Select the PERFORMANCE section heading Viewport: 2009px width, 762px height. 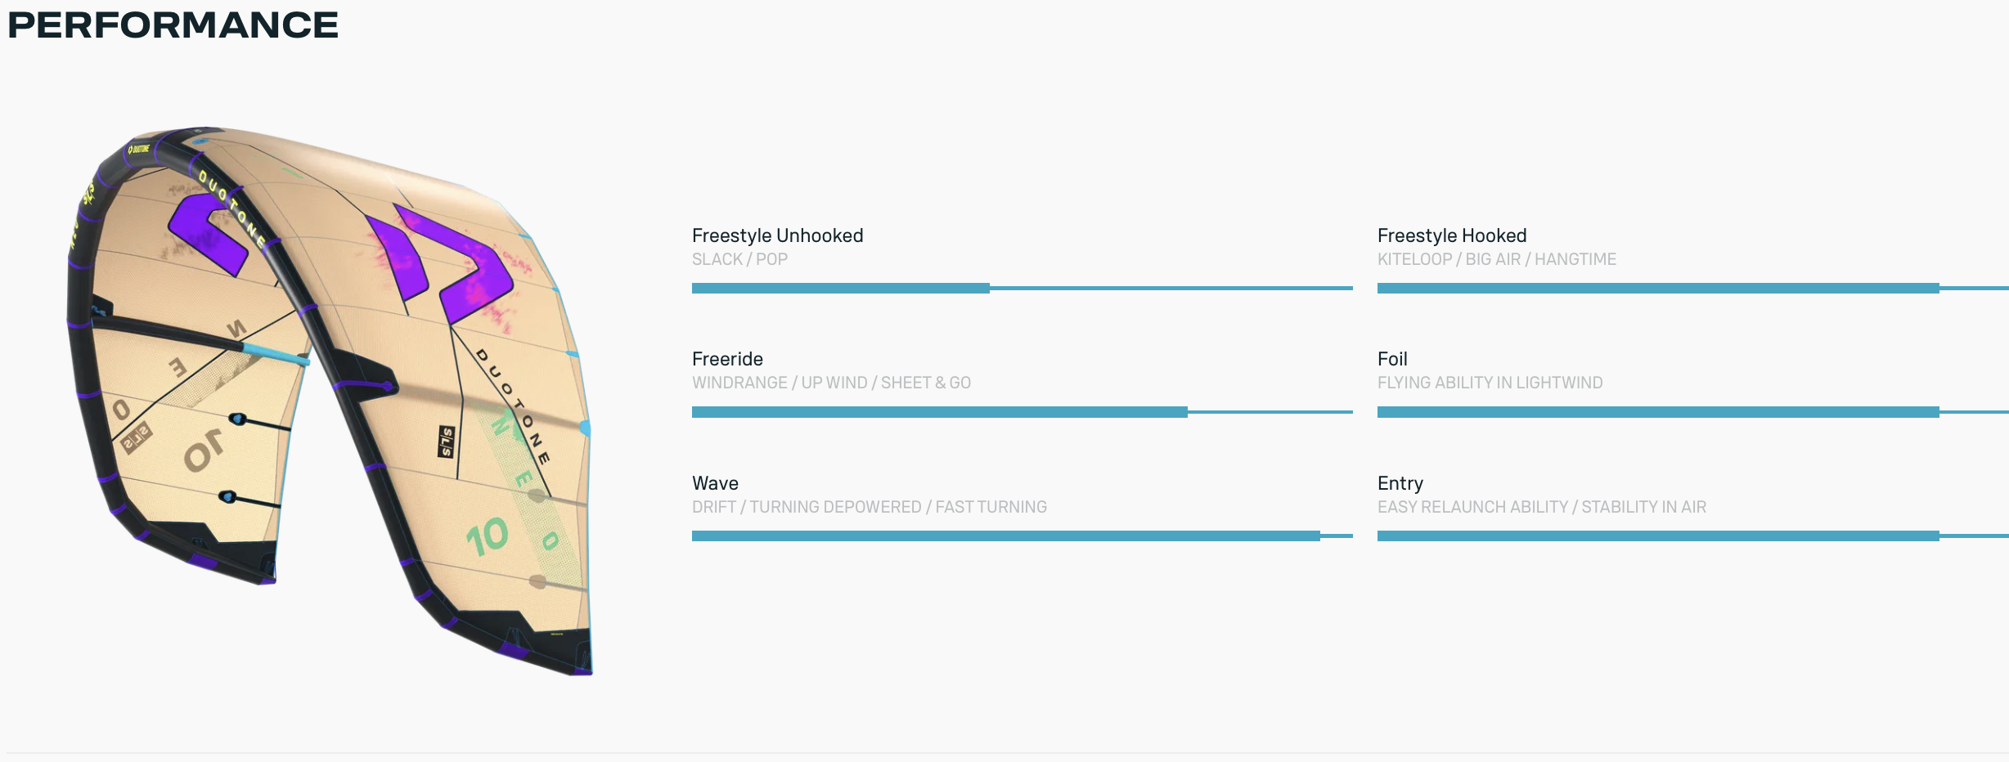click(x=173, y=25)
